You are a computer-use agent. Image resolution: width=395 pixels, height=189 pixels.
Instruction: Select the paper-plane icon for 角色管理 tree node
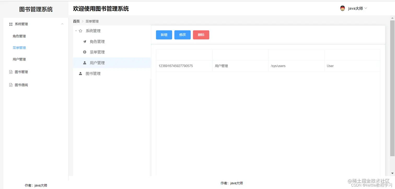click(x=84, y=41)
